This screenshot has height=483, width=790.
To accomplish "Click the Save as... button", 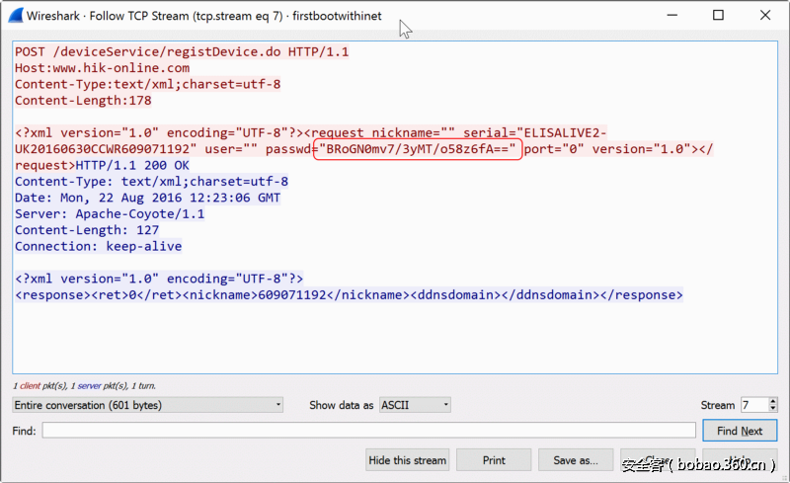I will [x=576, y=460].
